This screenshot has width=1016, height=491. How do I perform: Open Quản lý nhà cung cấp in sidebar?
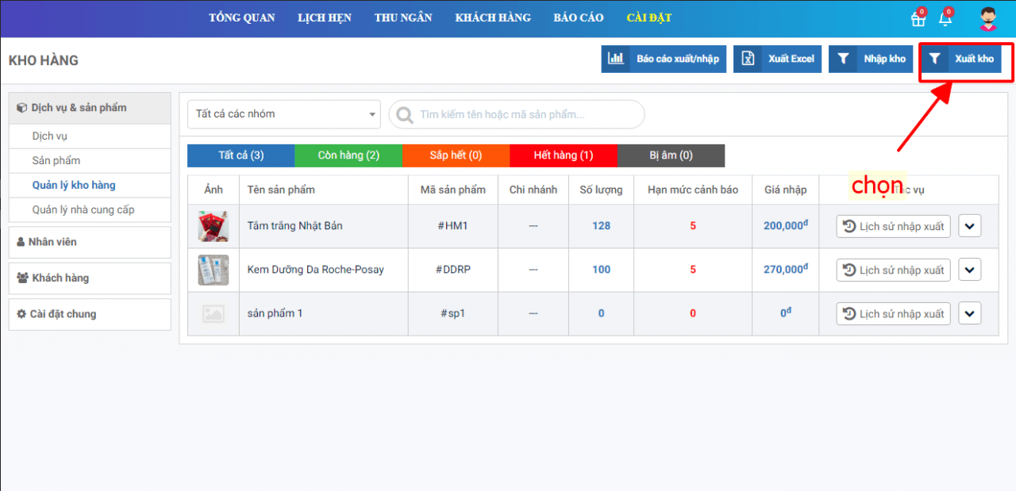[x=83, y=209]
